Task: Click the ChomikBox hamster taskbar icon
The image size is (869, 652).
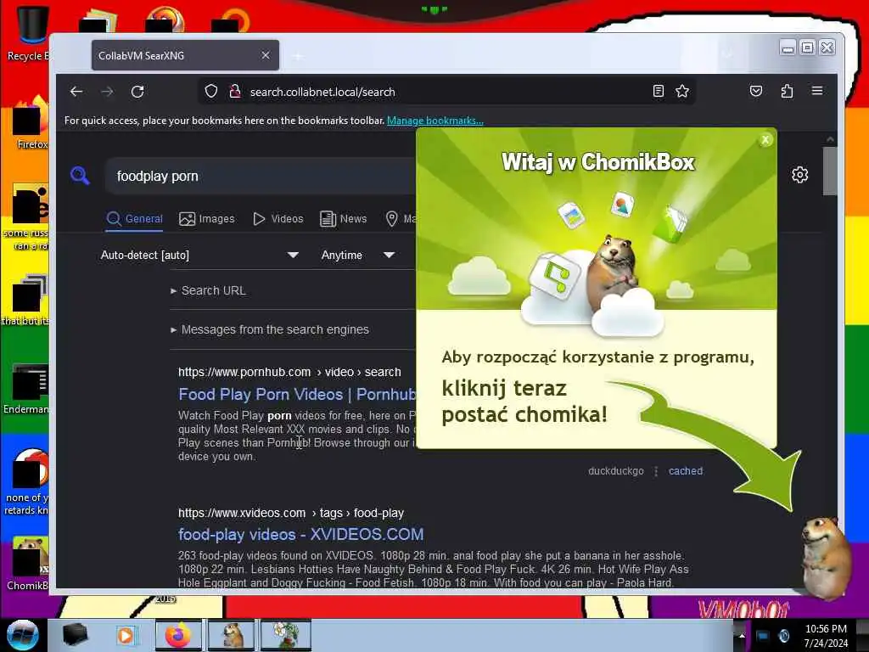Action: coord(231,635)
